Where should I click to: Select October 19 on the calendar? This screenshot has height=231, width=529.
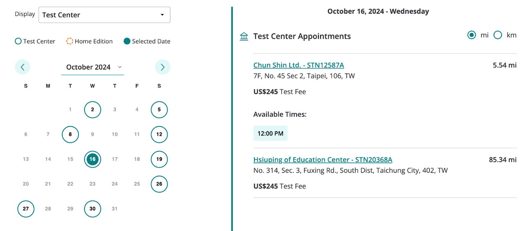(159, 159)
